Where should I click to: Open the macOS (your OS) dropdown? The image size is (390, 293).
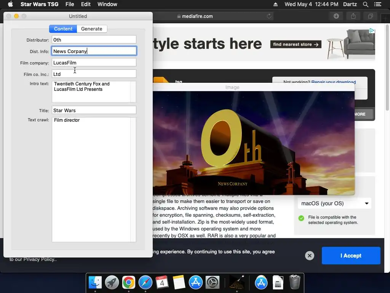tap(334, 203)
